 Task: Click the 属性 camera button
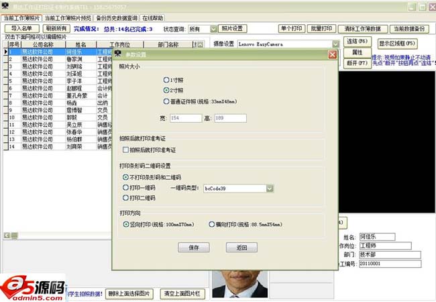(x=358, y=52)
